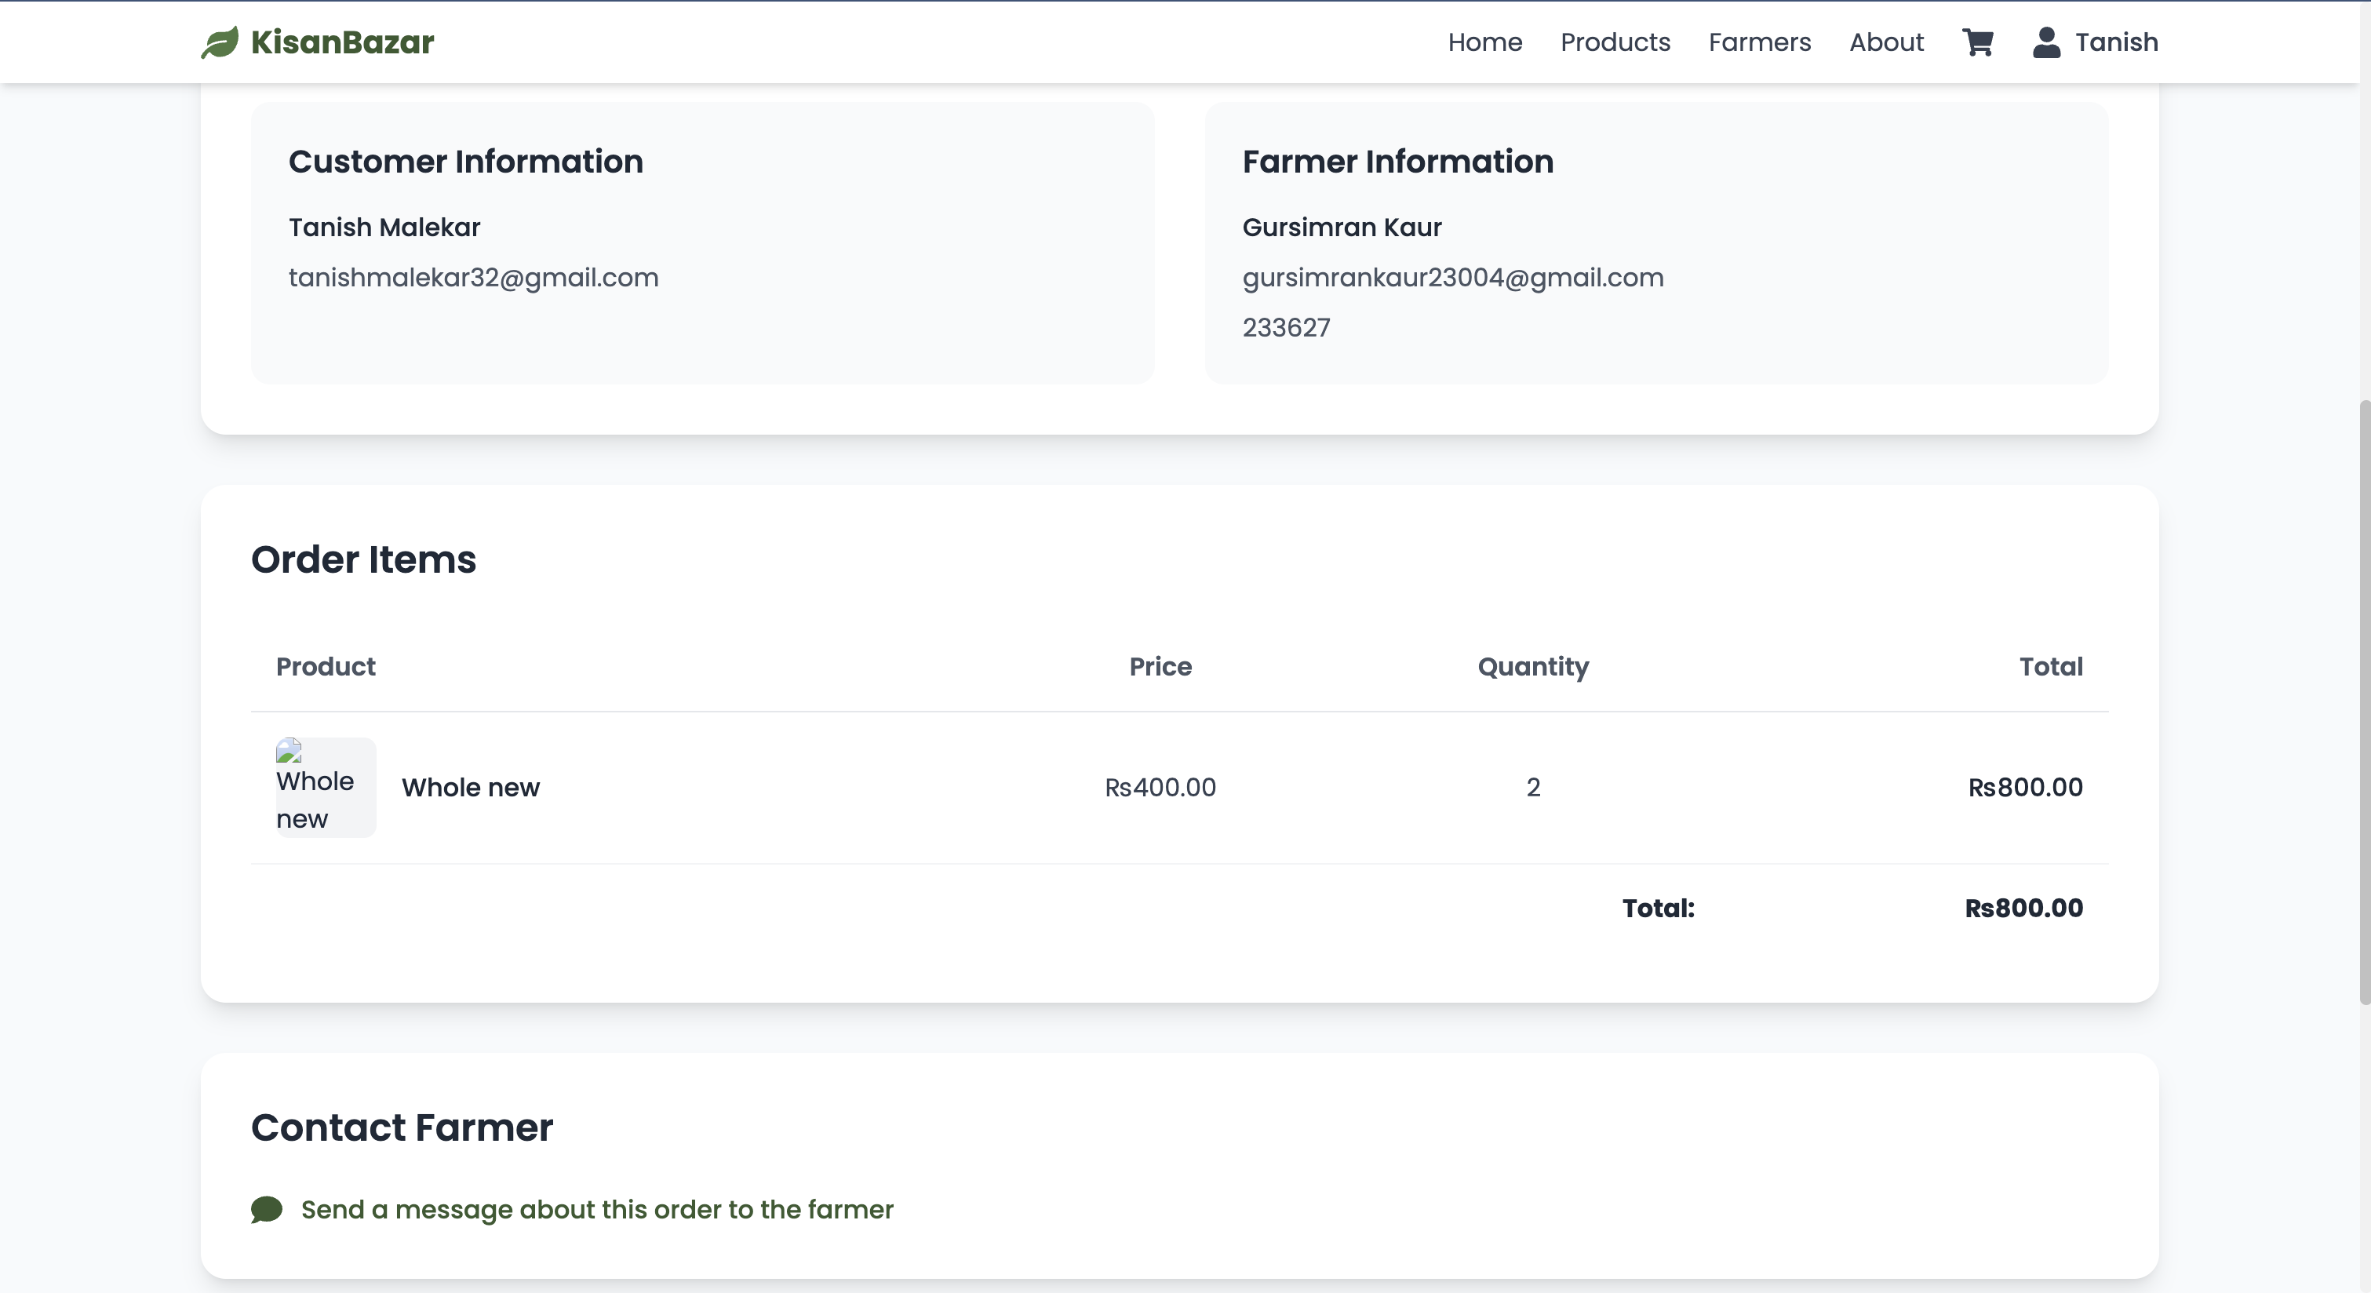Click the Total: label in footer row
Viewport: 2371px width, 1293px height.
click(x=1659, y=909)
